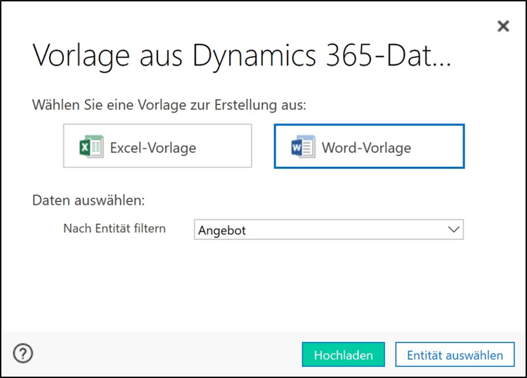The image size is (527, 378).
Task: Click the empty right side of Word-Vorlage tile
Action: pos(439,146)
